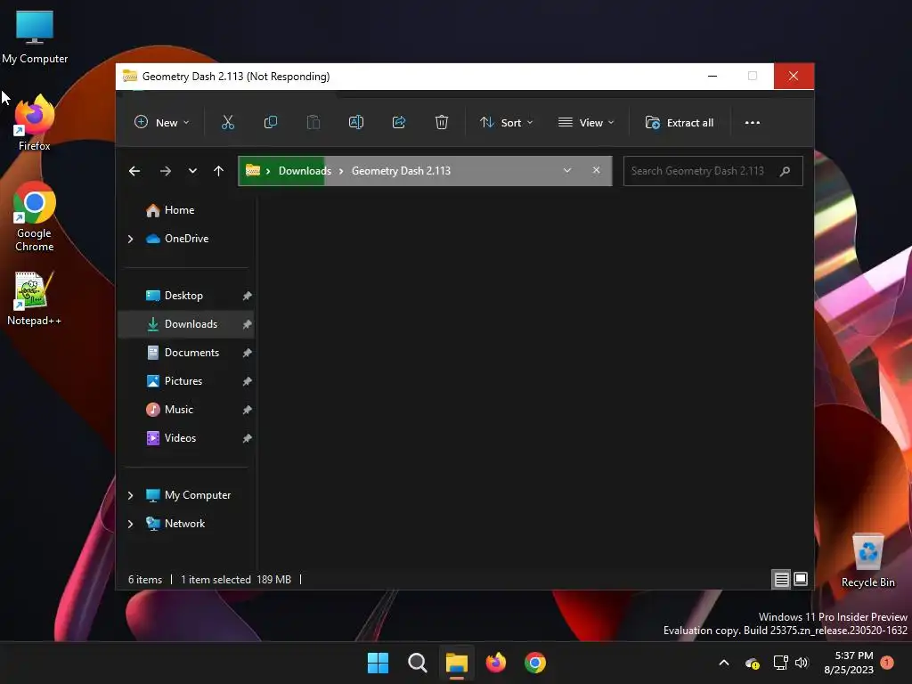Open recent locations chevron

point(192,171)
